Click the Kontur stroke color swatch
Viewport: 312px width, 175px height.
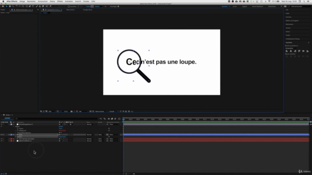[x=101, y=6]
